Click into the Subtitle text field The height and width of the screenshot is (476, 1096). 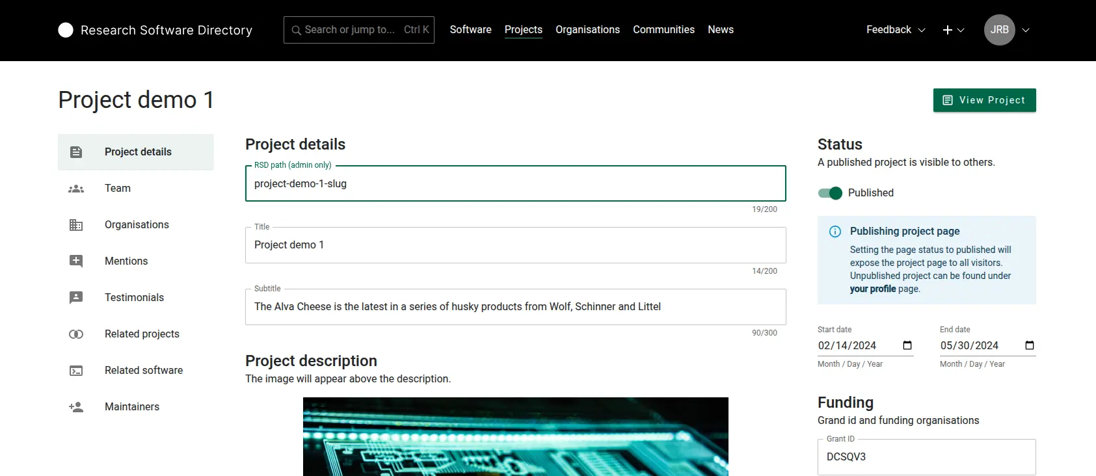[x=515, y=307]
